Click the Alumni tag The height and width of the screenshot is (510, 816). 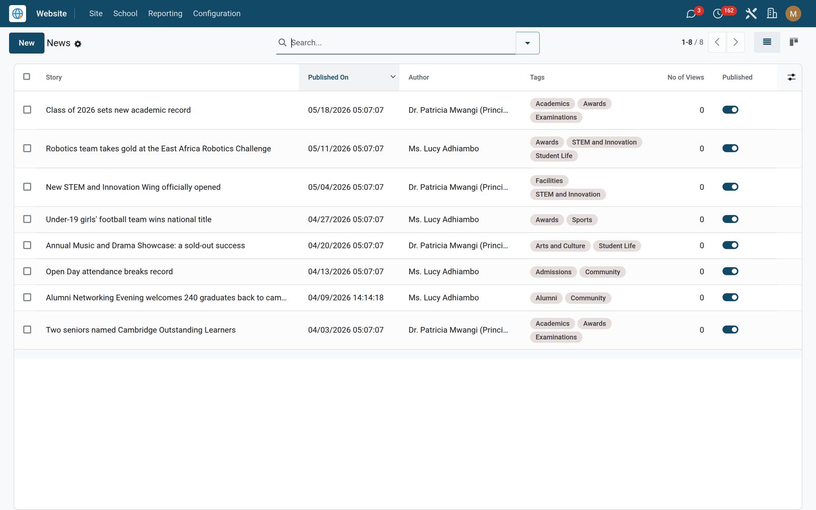point(546,298)
